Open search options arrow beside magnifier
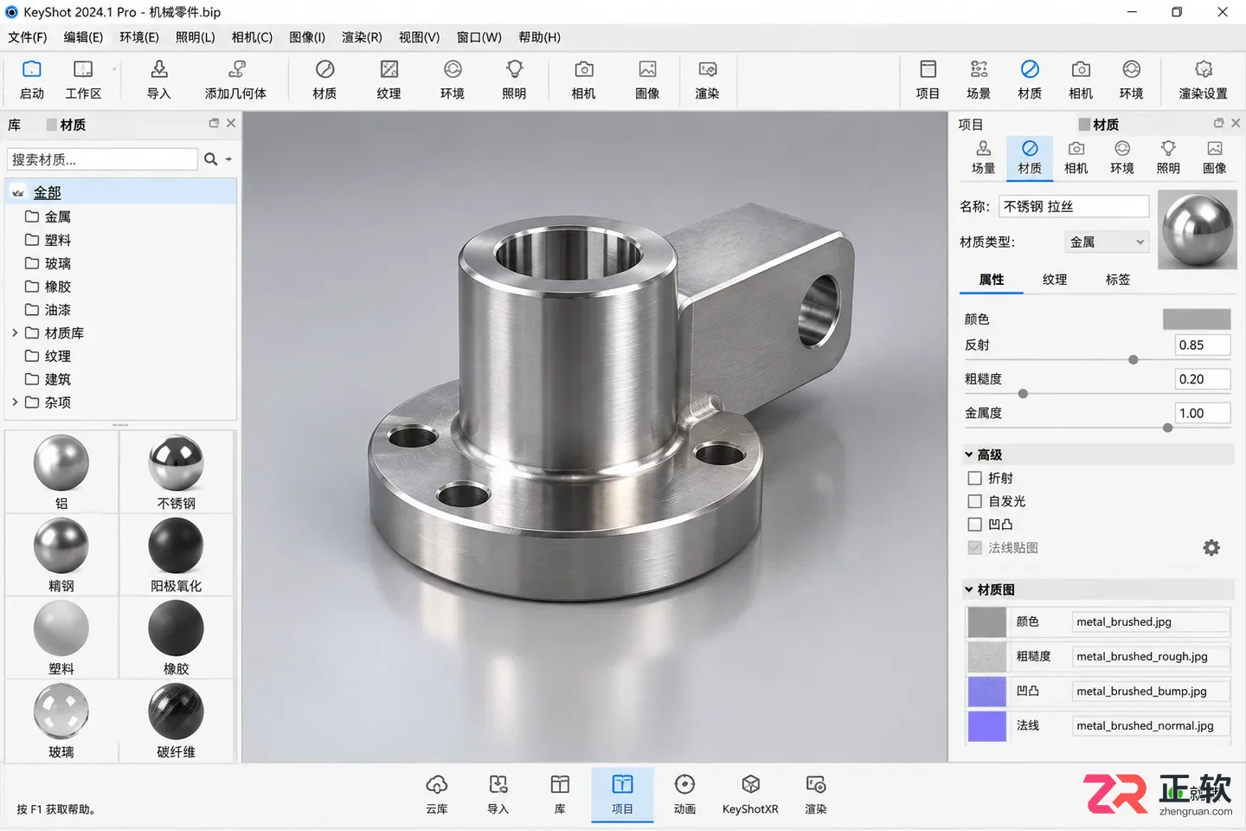The image size is (1246, 831). pyautogui.click(x=228, y=159)
